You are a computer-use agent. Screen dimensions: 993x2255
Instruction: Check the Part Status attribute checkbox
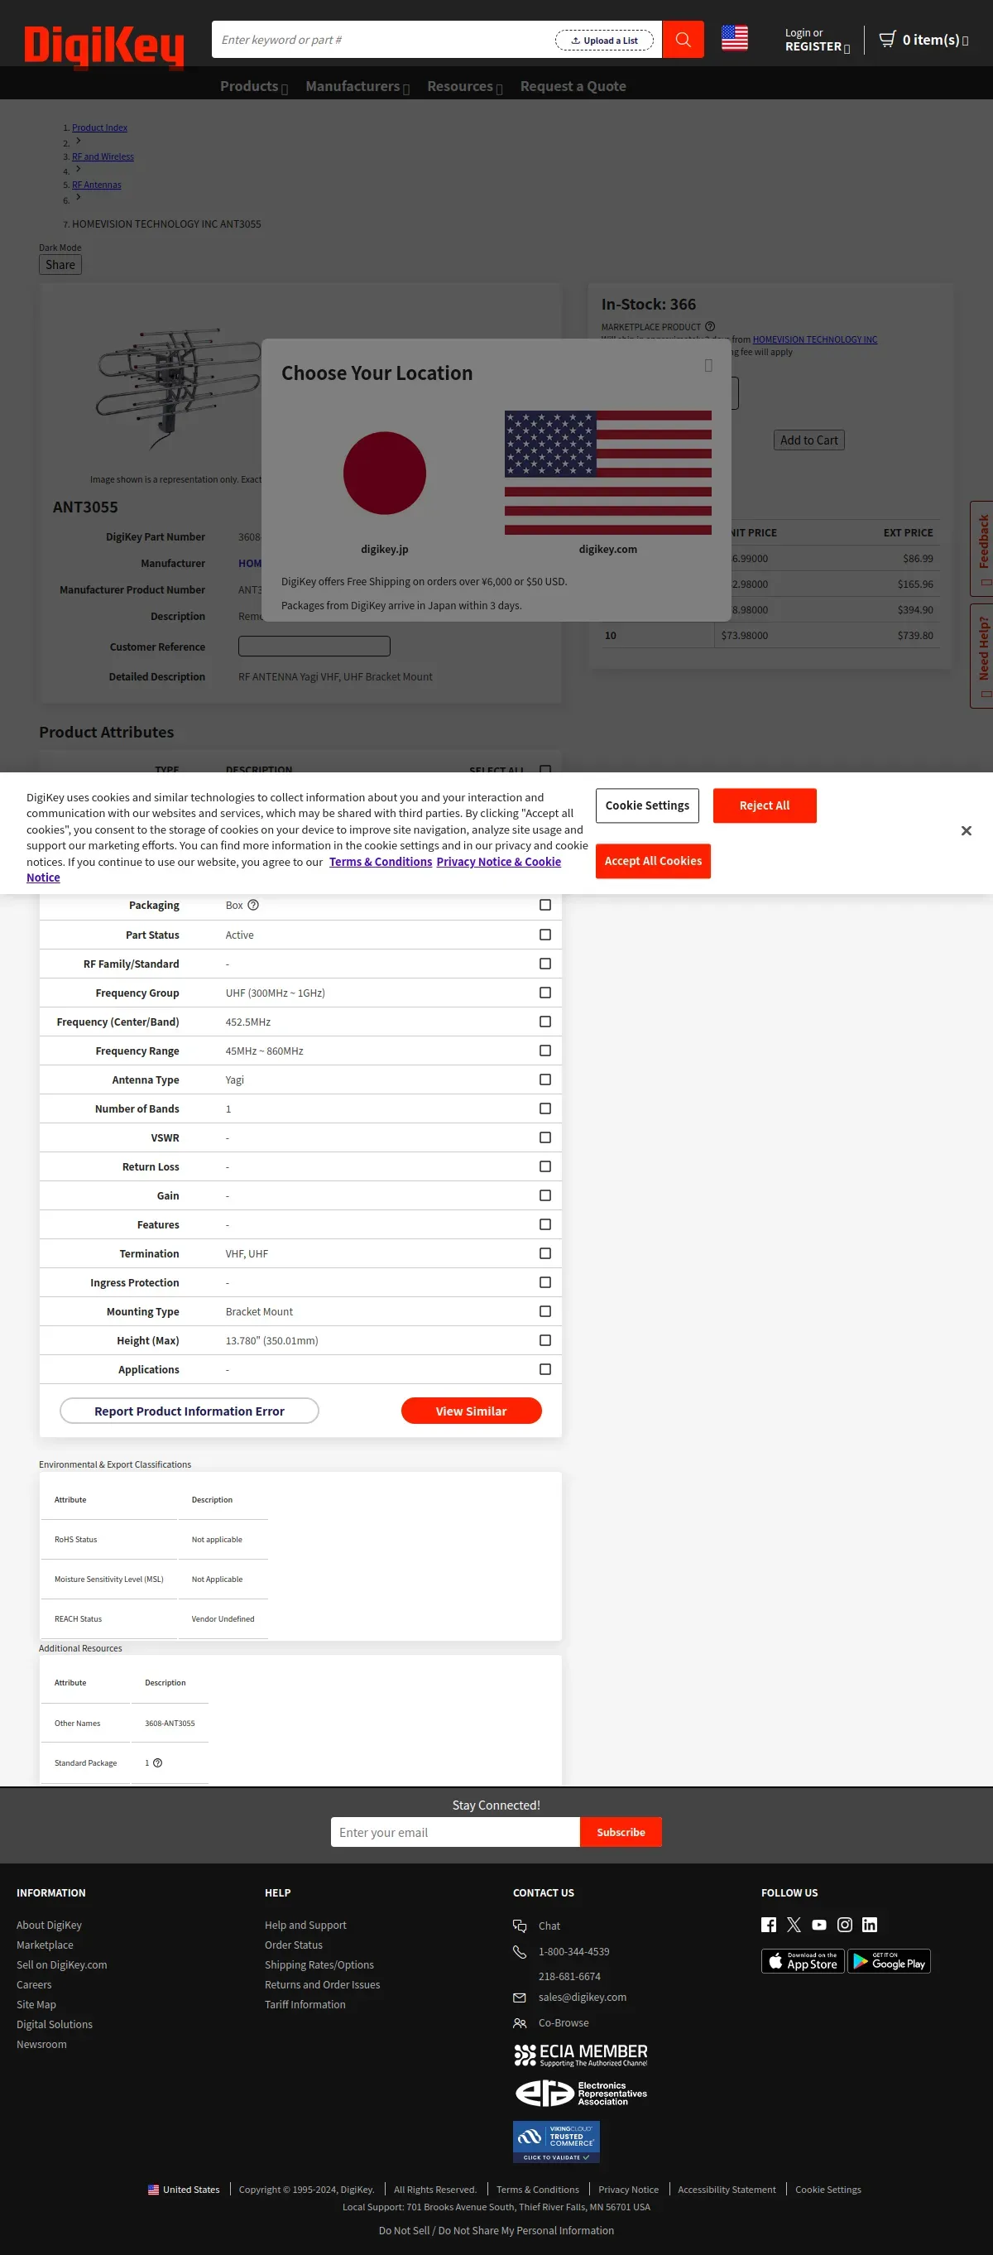click(x=545, y=935)
